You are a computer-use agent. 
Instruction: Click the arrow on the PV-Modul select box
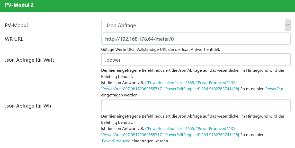pos(287,25)
